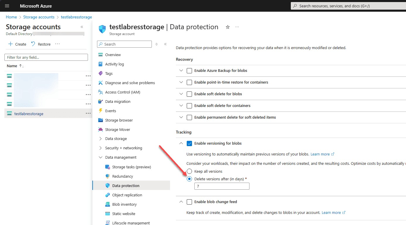Click the plus Create icon
406x225 pixels.
click(x=11, y=44)
